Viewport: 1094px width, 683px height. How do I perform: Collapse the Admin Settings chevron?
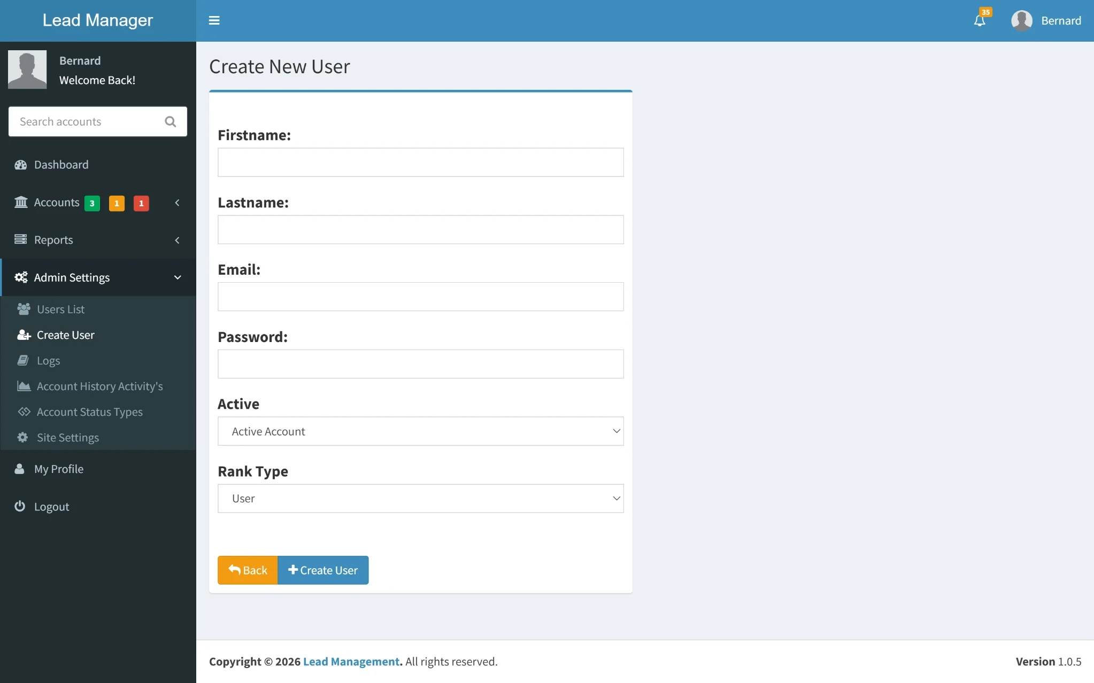click(178, 277)
